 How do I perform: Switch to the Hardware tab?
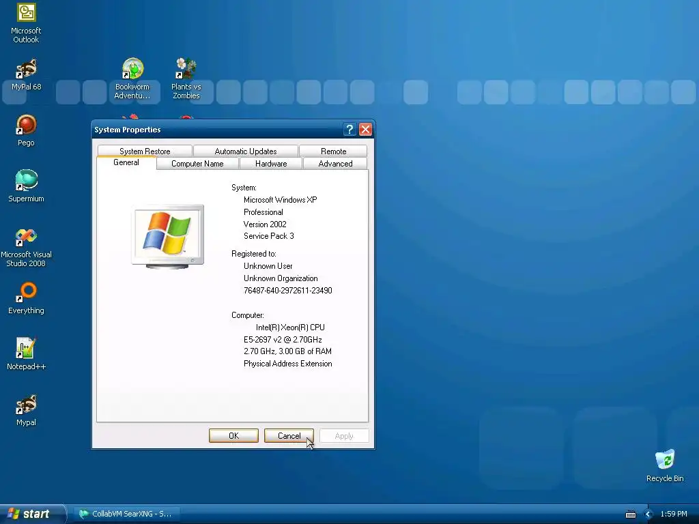pyautogui.click(x=271, y=164)
